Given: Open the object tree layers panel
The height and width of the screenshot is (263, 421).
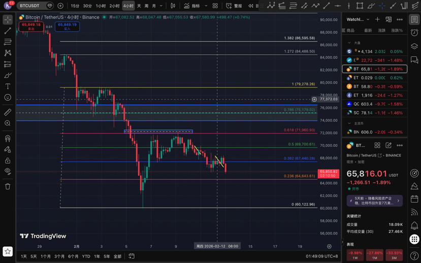Looking at the screenshot, I should [x=414, y=46].
